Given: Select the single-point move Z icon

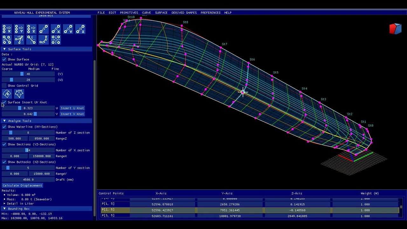Looking at the screenshot, I should point(80,29).
